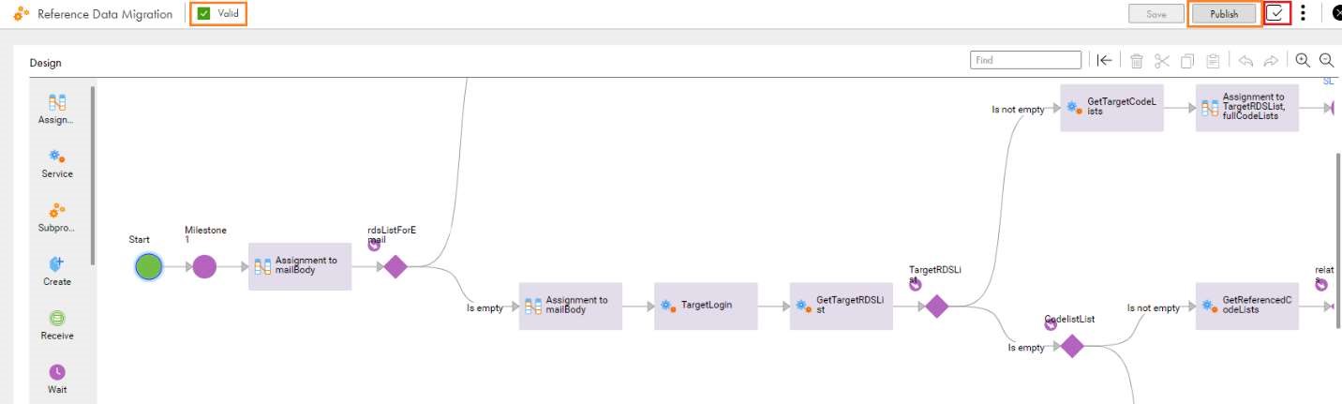1342x404 pixels.
Task: Focus the Find search field
Action: [x=1027, y=60]
